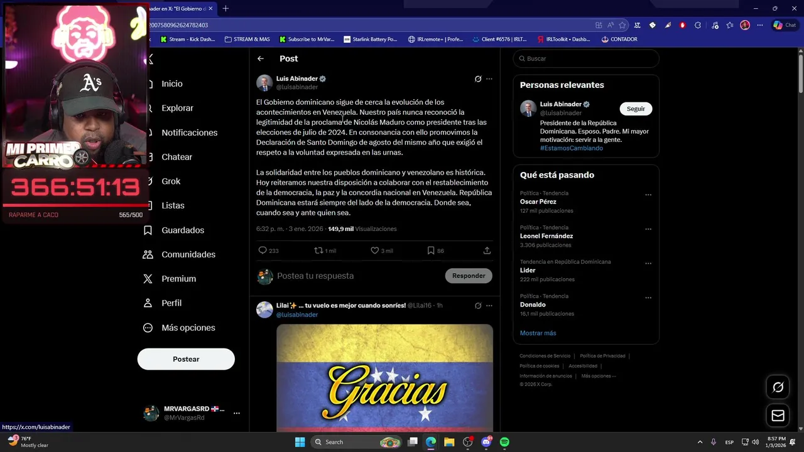Expand Más opciones in the sidebar
This screenshot has width=804, height=452.
[x=179, y=328]
